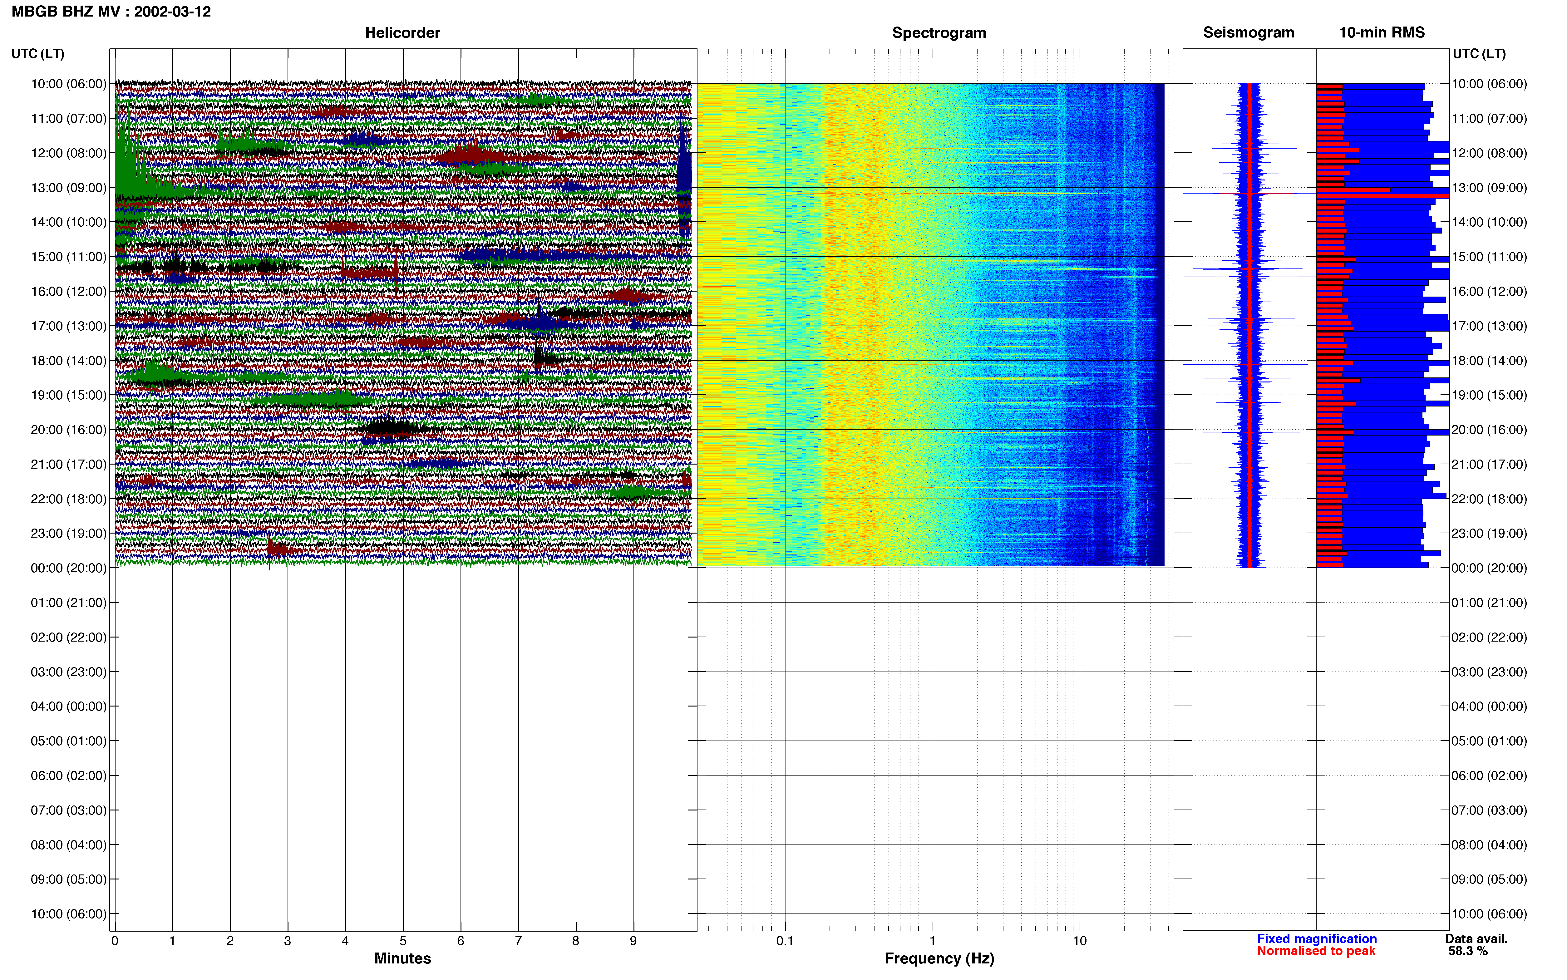
Task: Click the '7' tick on the Minutes axis
Action: tap(519, 940)
